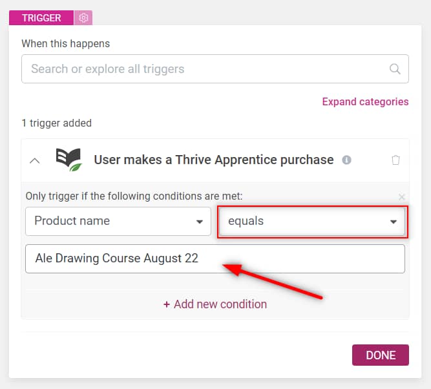
Task: Click the Ale Drawing Course August 22 field
Action: (215, 258)
